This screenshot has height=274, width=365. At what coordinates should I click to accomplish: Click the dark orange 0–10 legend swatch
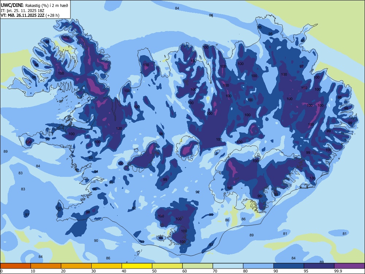(x=15, y=266)
